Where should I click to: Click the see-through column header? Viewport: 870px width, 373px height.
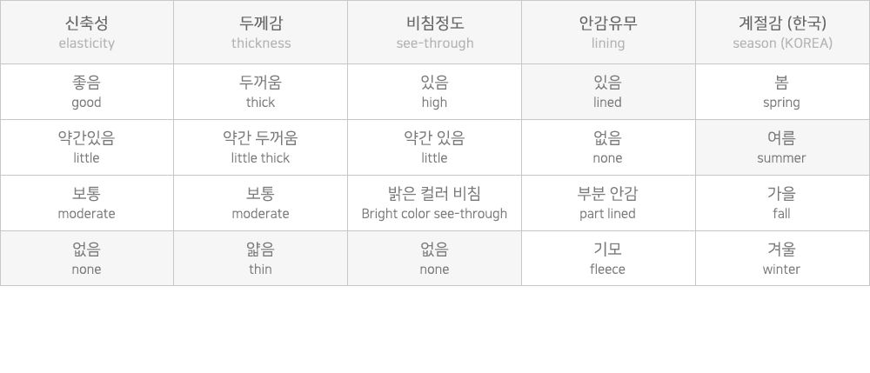[434, 32]
